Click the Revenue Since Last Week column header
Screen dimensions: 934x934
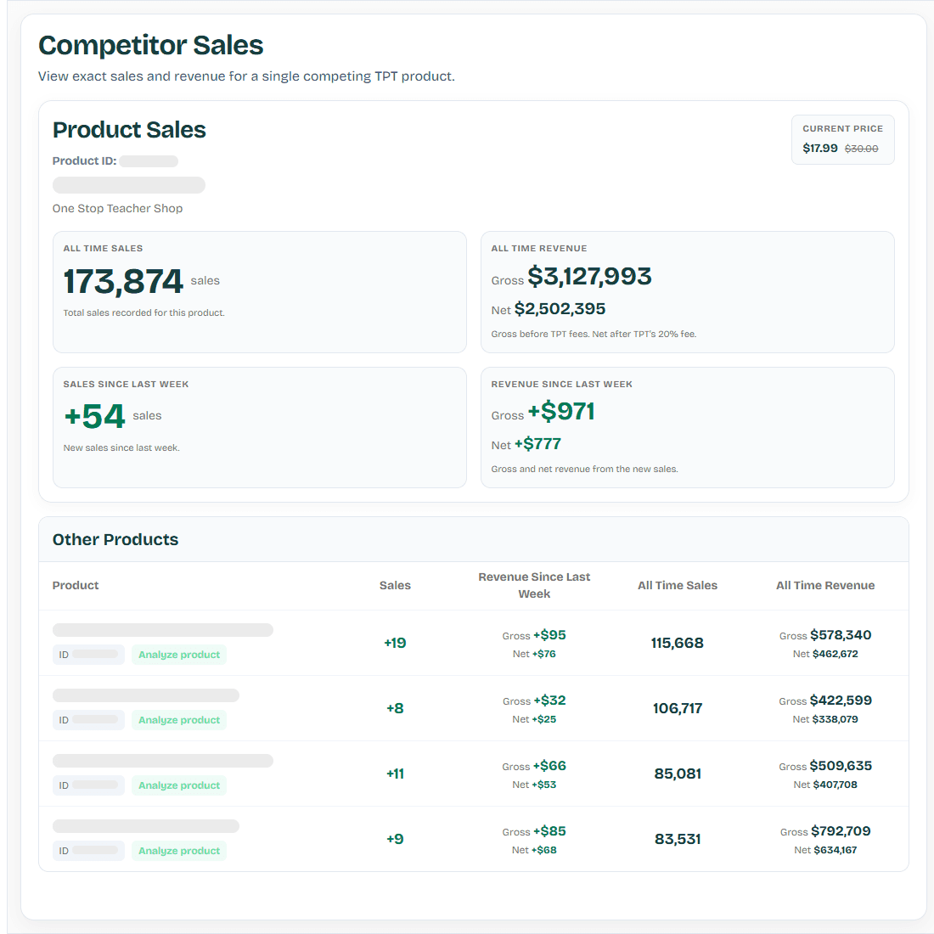[534, 585]
